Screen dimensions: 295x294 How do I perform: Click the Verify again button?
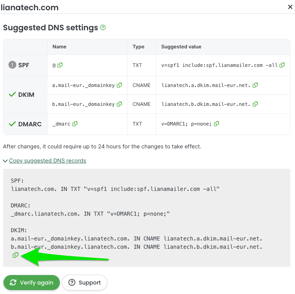click(31, 283)
